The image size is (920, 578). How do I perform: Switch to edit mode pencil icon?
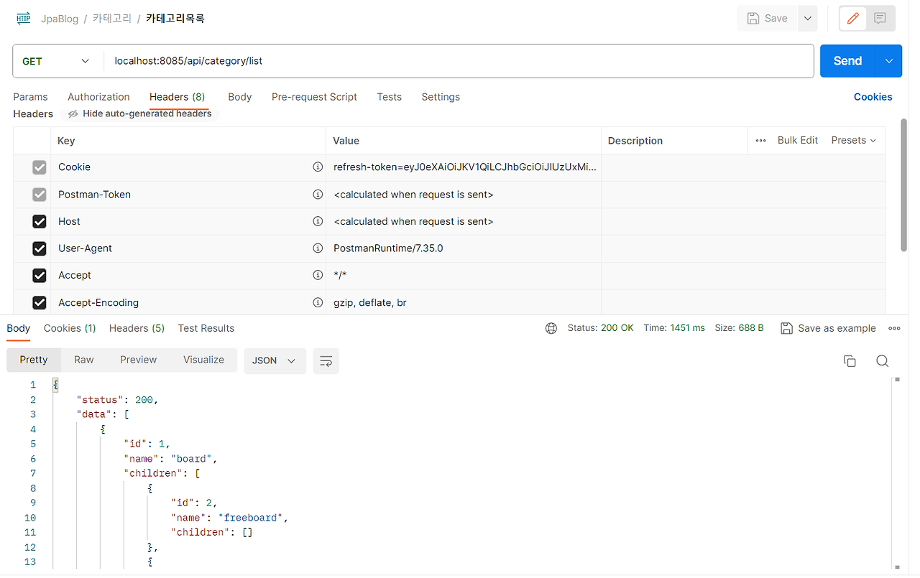tap(853, 19)
